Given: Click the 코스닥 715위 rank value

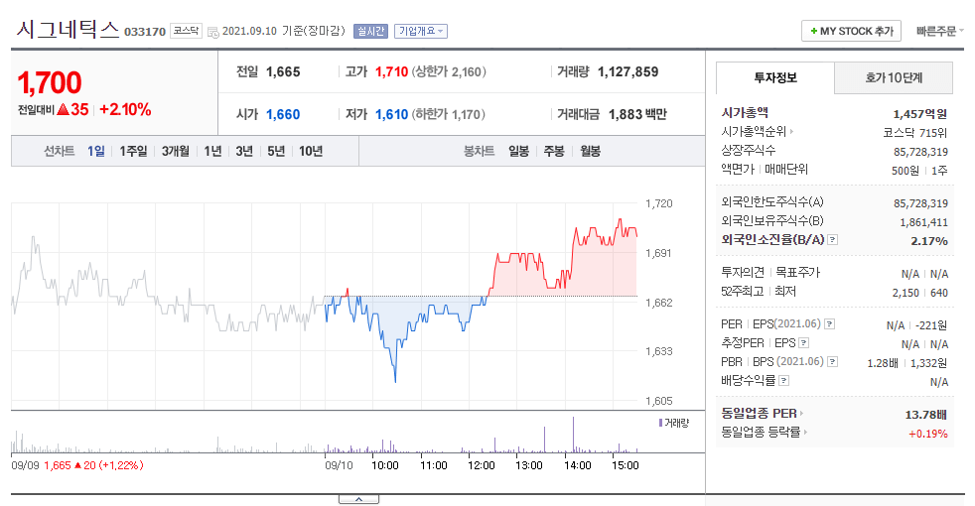Looking at the screenshot, I should (x=914, y=132).
